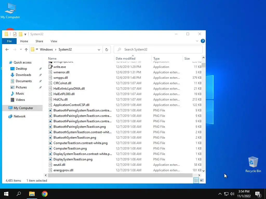Open the Customize Quick Access Toolbar dropdown
The image size is (266, 199).
(25, 34)
